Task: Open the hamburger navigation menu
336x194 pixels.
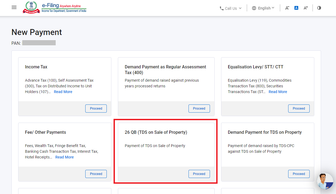Action: [14, 7]
